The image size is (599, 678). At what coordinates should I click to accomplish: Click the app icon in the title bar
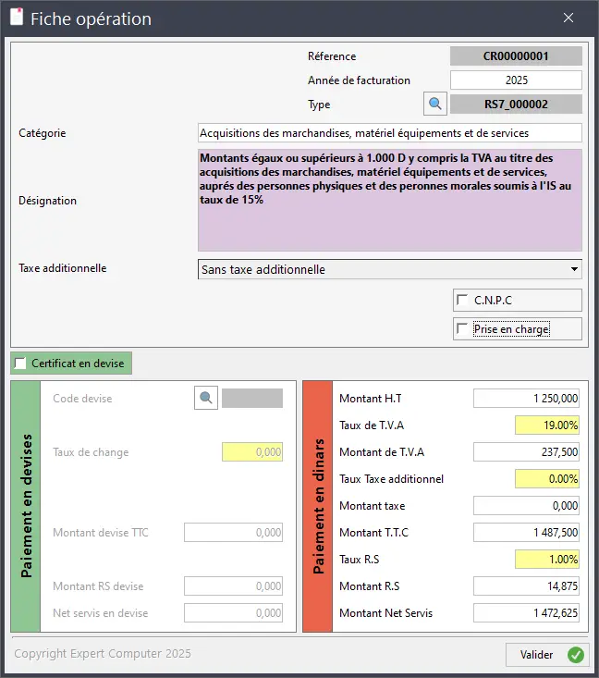tap(16, 18)
